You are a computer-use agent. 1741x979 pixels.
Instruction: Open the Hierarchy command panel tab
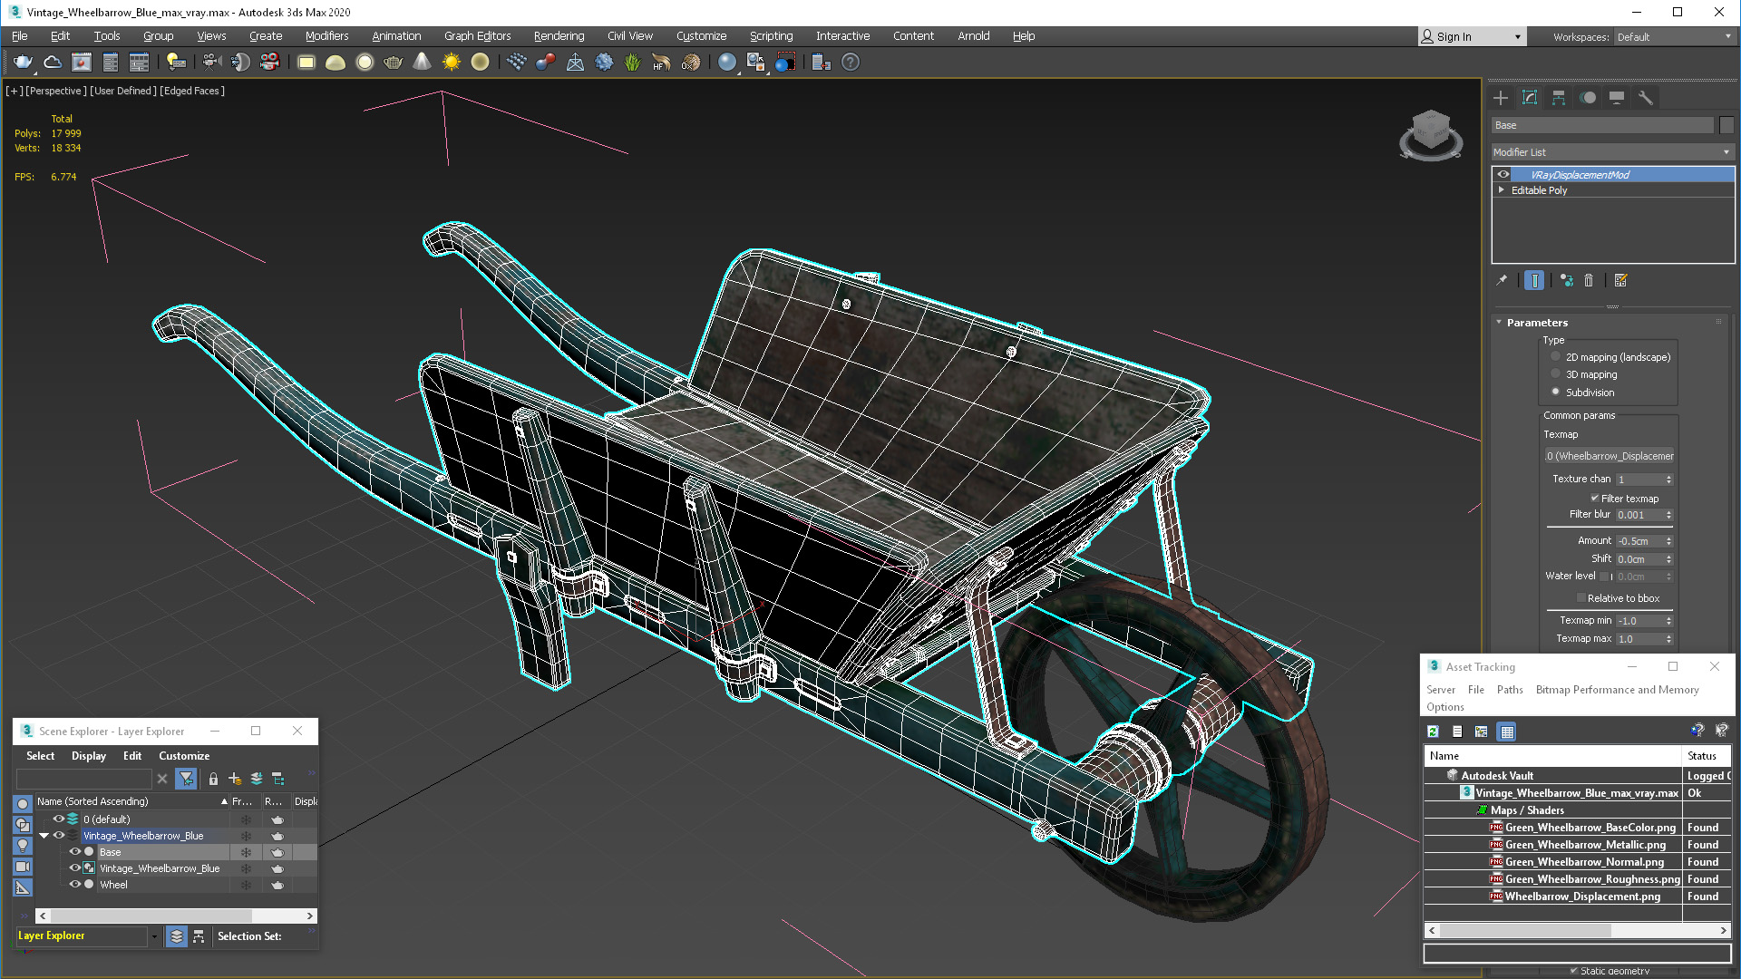1559,98
